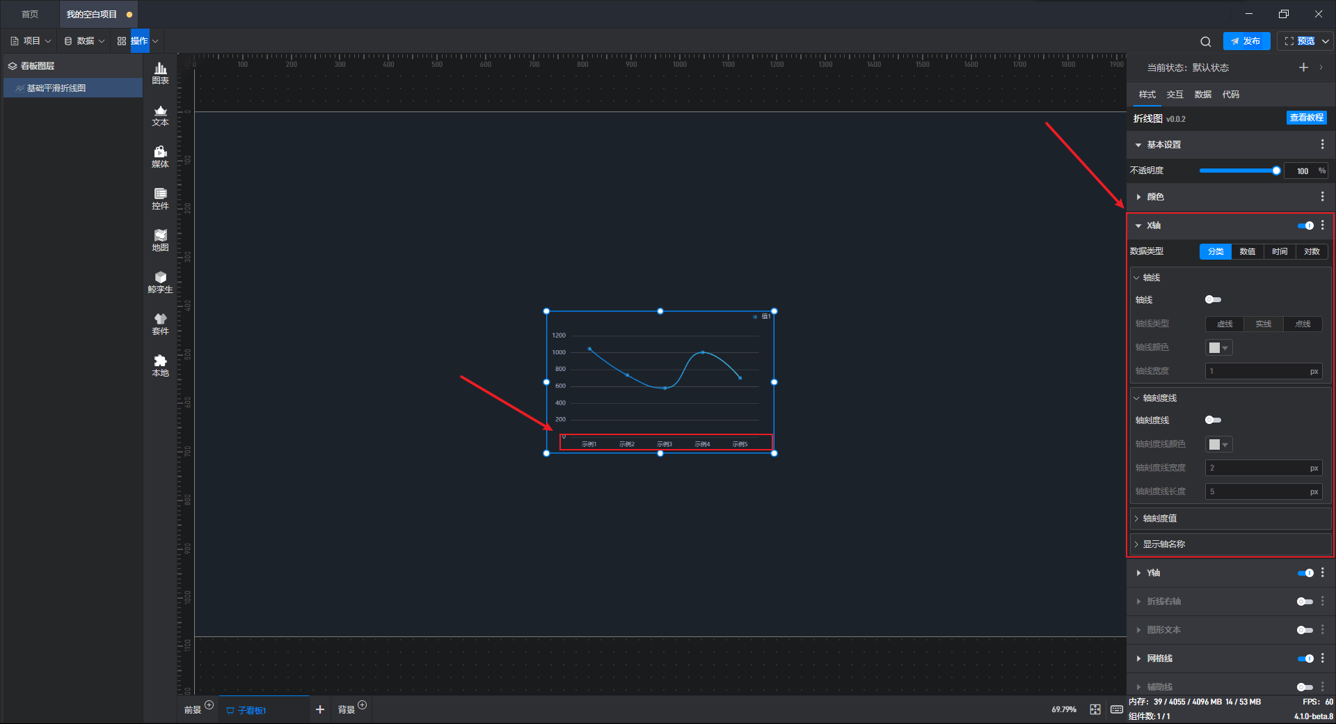Add a new sub-board with plus
This screenshot has width=1336, height=724.
point(320,709)
